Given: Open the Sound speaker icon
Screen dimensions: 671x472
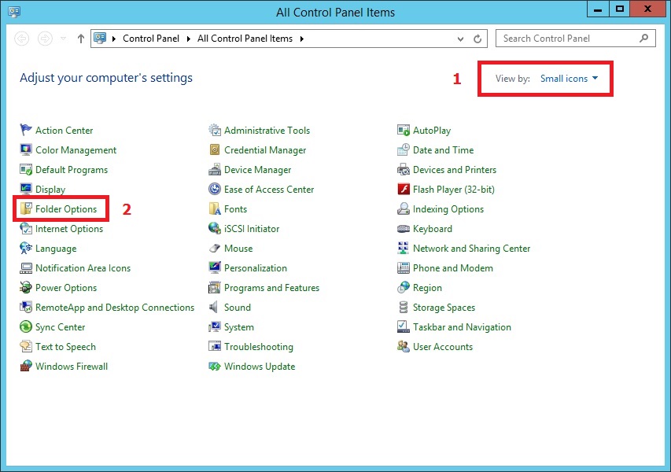Looking at the screenshot, I should [x=215, y=308].
